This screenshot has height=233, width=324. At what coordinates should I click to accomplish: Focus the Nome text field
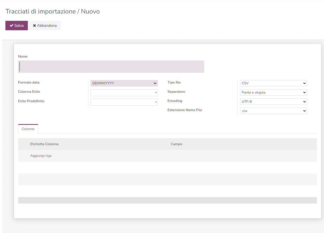coord(111,67)
